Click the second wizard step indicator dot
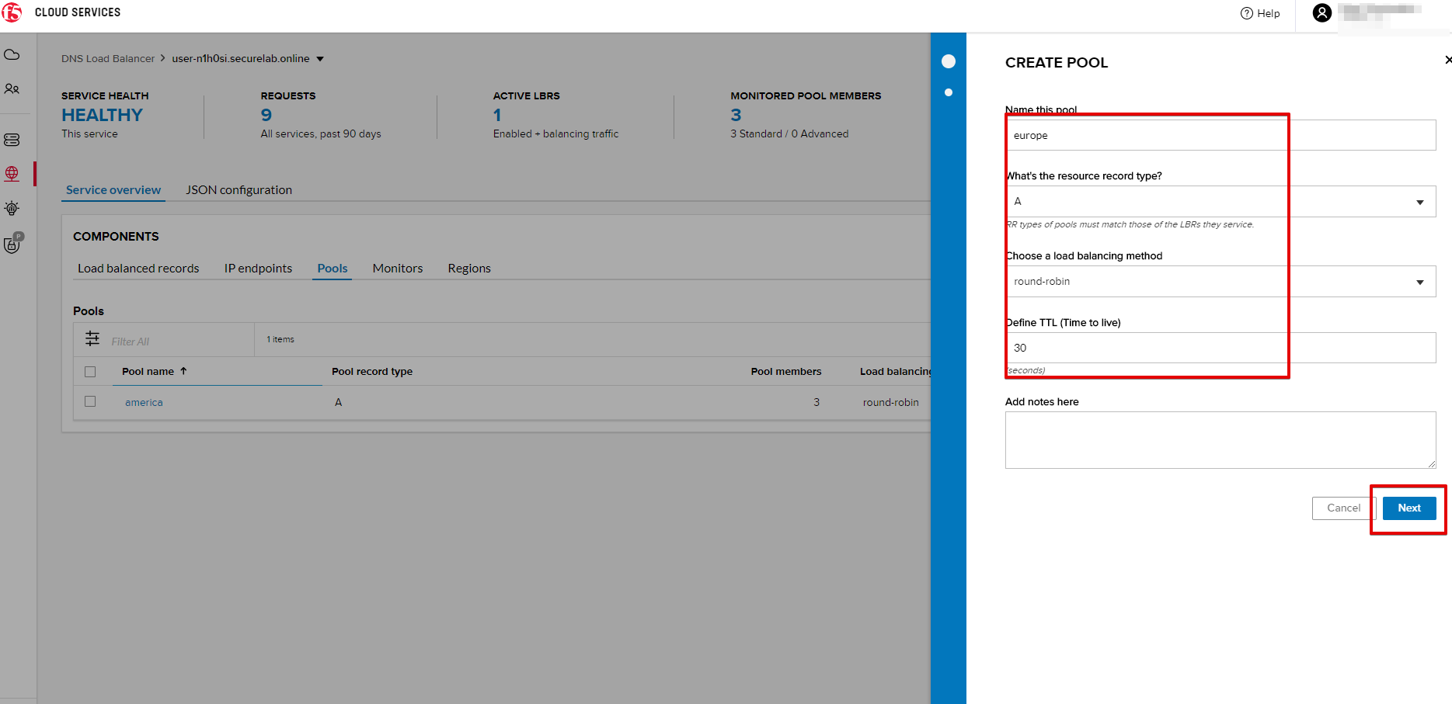Screen dimensions: 1452x704 [x=949, y=92]
